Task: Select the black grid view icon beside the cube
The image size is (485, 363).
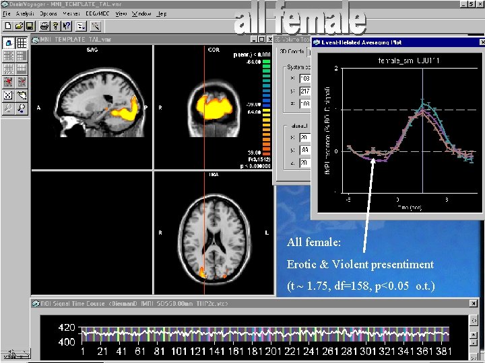Action: (x=22, y=43)
